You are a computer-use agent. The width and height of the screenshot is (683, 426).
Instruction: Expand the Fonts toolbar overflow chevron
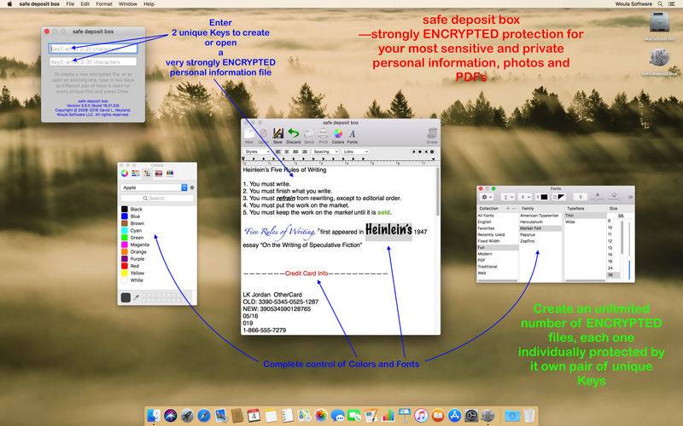pos(630,198)
